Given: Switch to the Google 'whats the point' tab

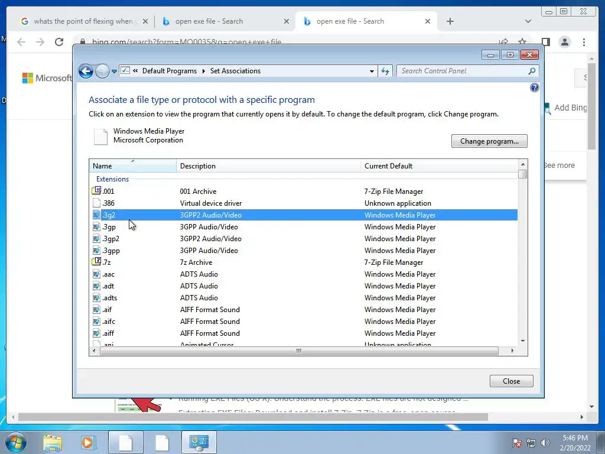Looking at the screenshot, I should pyautogui.click(x=84, y=21).
